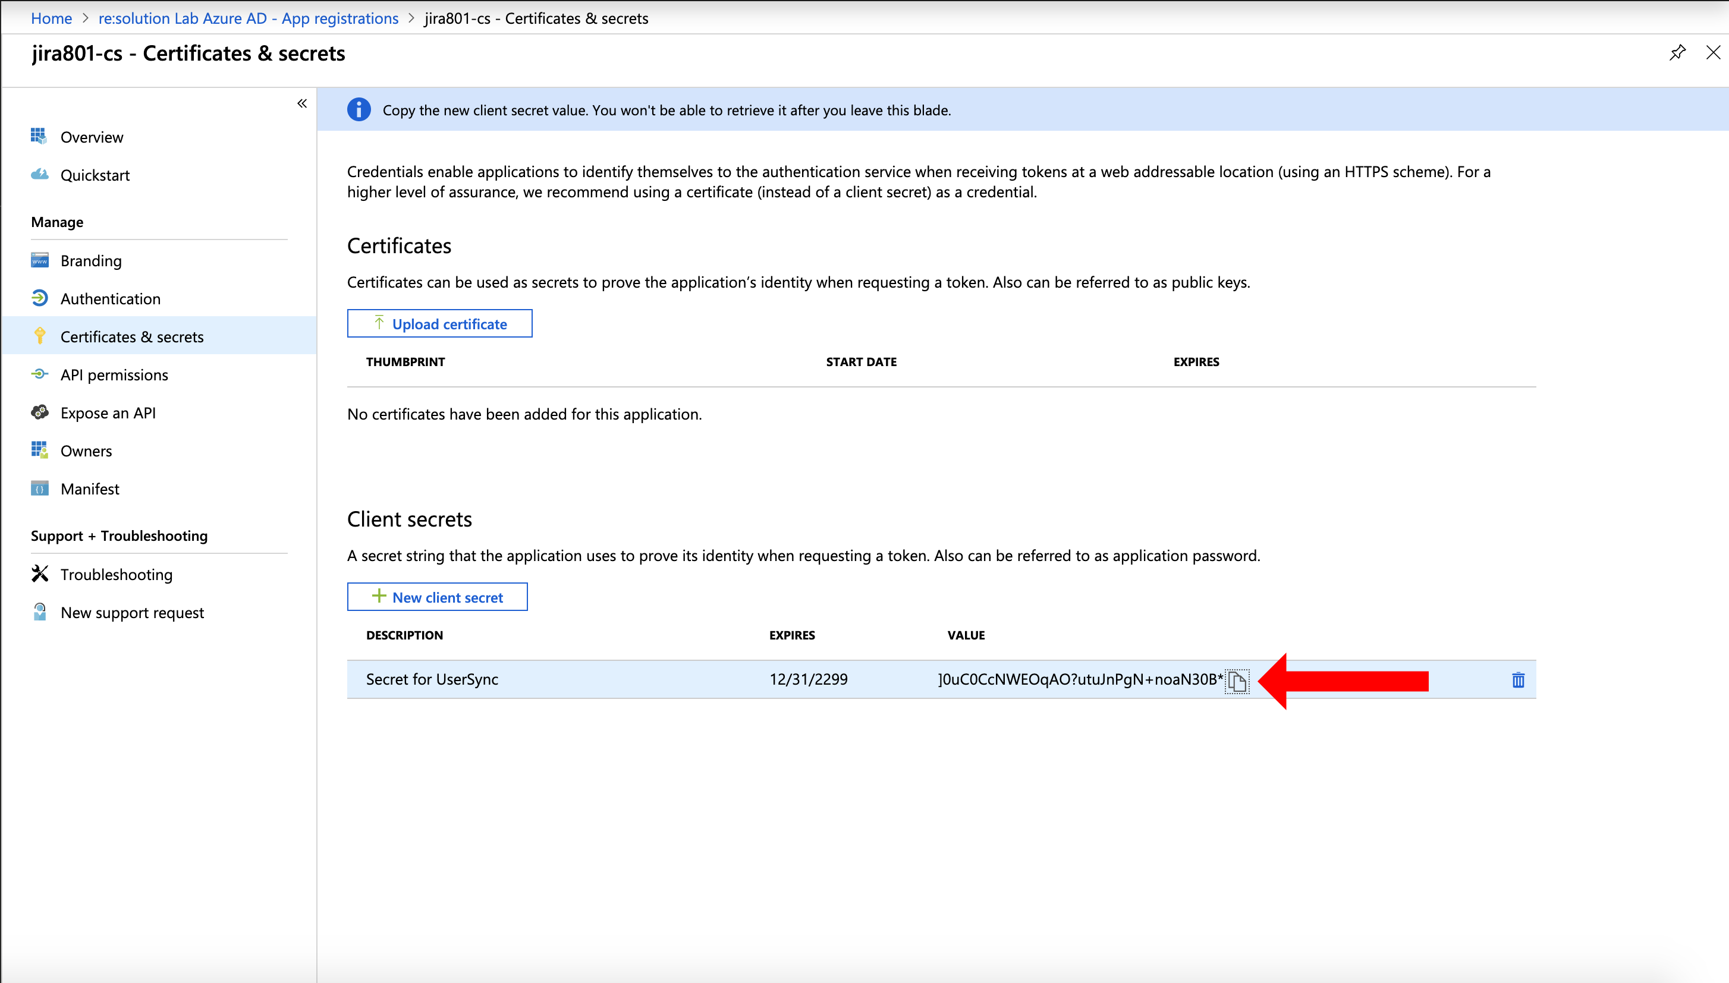Click the 'No certificates have been added' message
Image resolution: width=1729 pixels, height=983 pixels.
tap(525, 414)
